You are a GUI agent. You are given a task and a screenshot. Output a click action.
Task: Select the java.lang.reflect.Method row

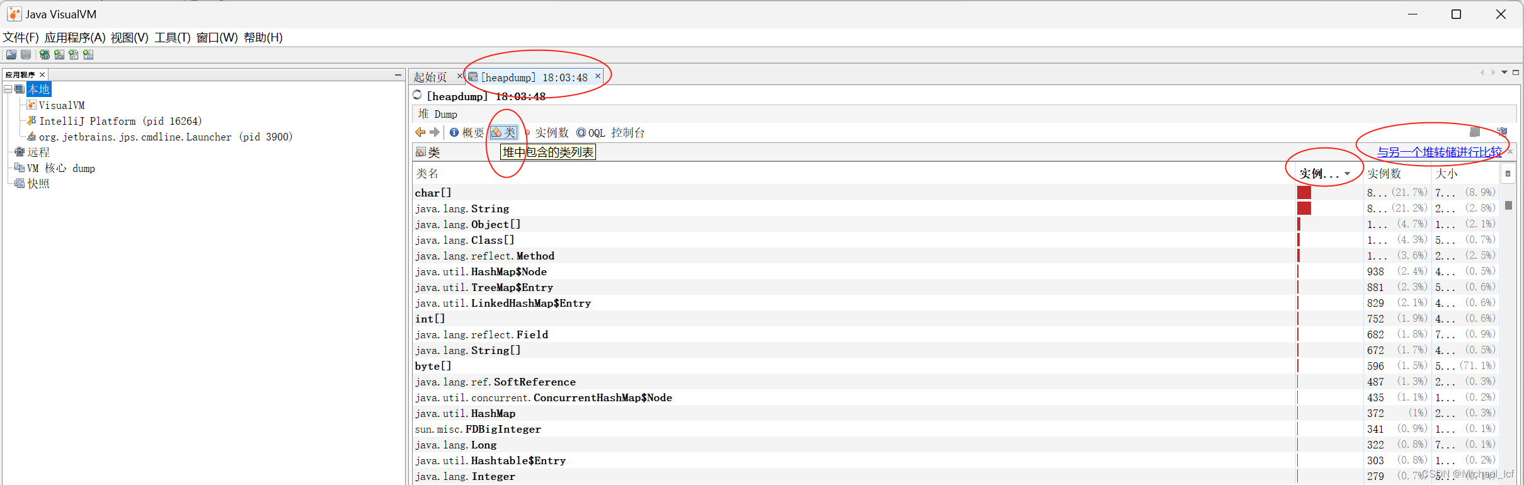(955, 255)
